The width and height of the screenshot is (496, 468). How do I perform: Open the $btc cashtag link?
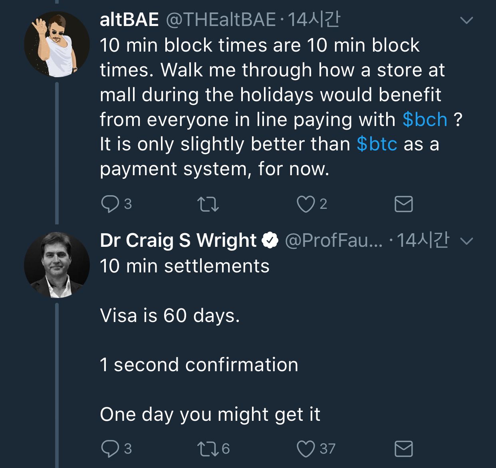pyautogui.click(x=377, y=144)
